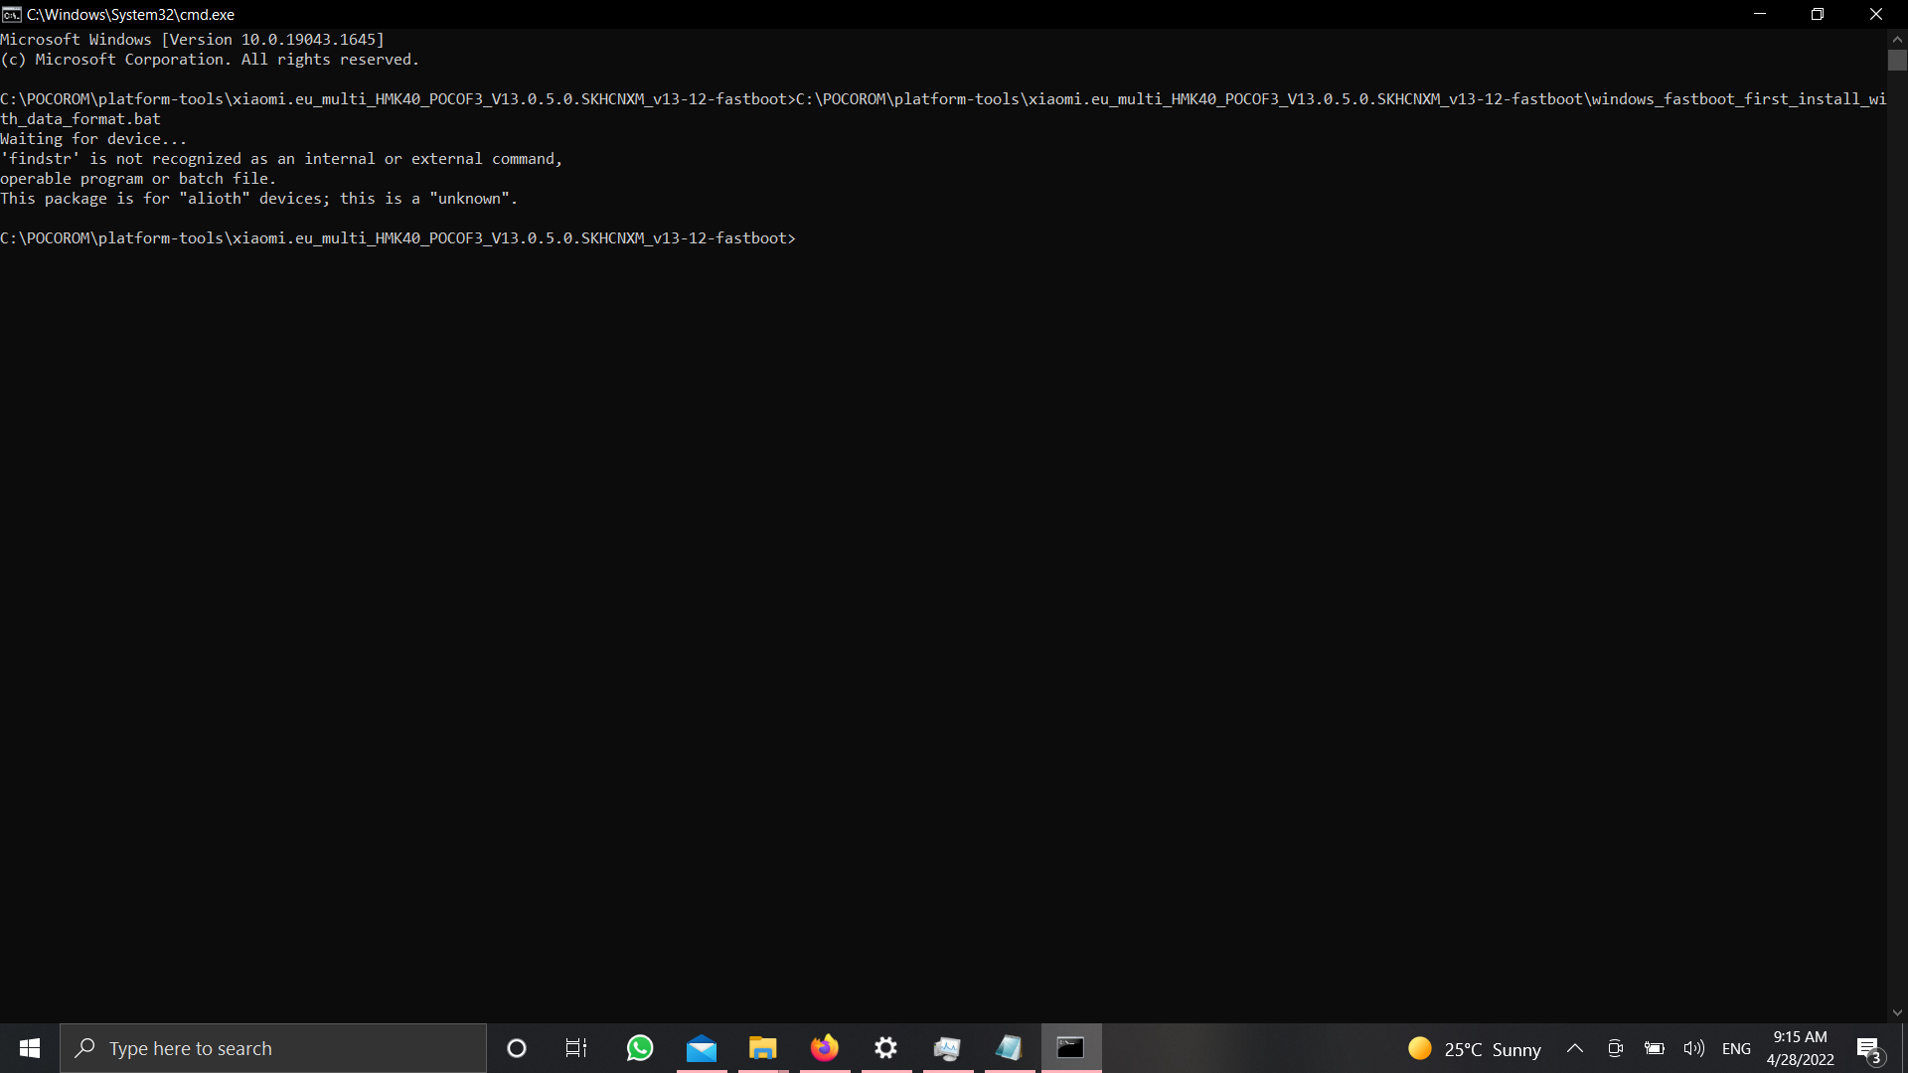Open WhatsApp from the taskbar

tap(640, 1048)
